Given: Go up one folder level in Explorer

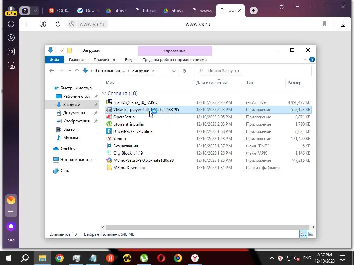Looking at the screenshot, I should point(77,71).
